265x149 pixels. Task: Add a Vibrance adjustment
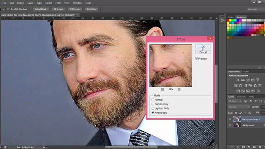tap(258, 80)
